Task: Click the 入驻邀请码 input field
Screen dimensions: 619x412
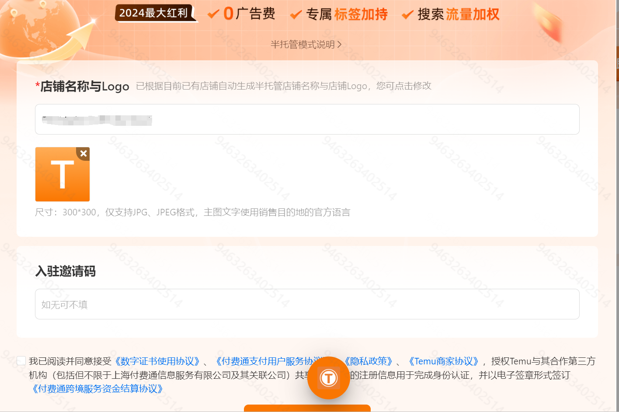Action: [x=307, y=304]
